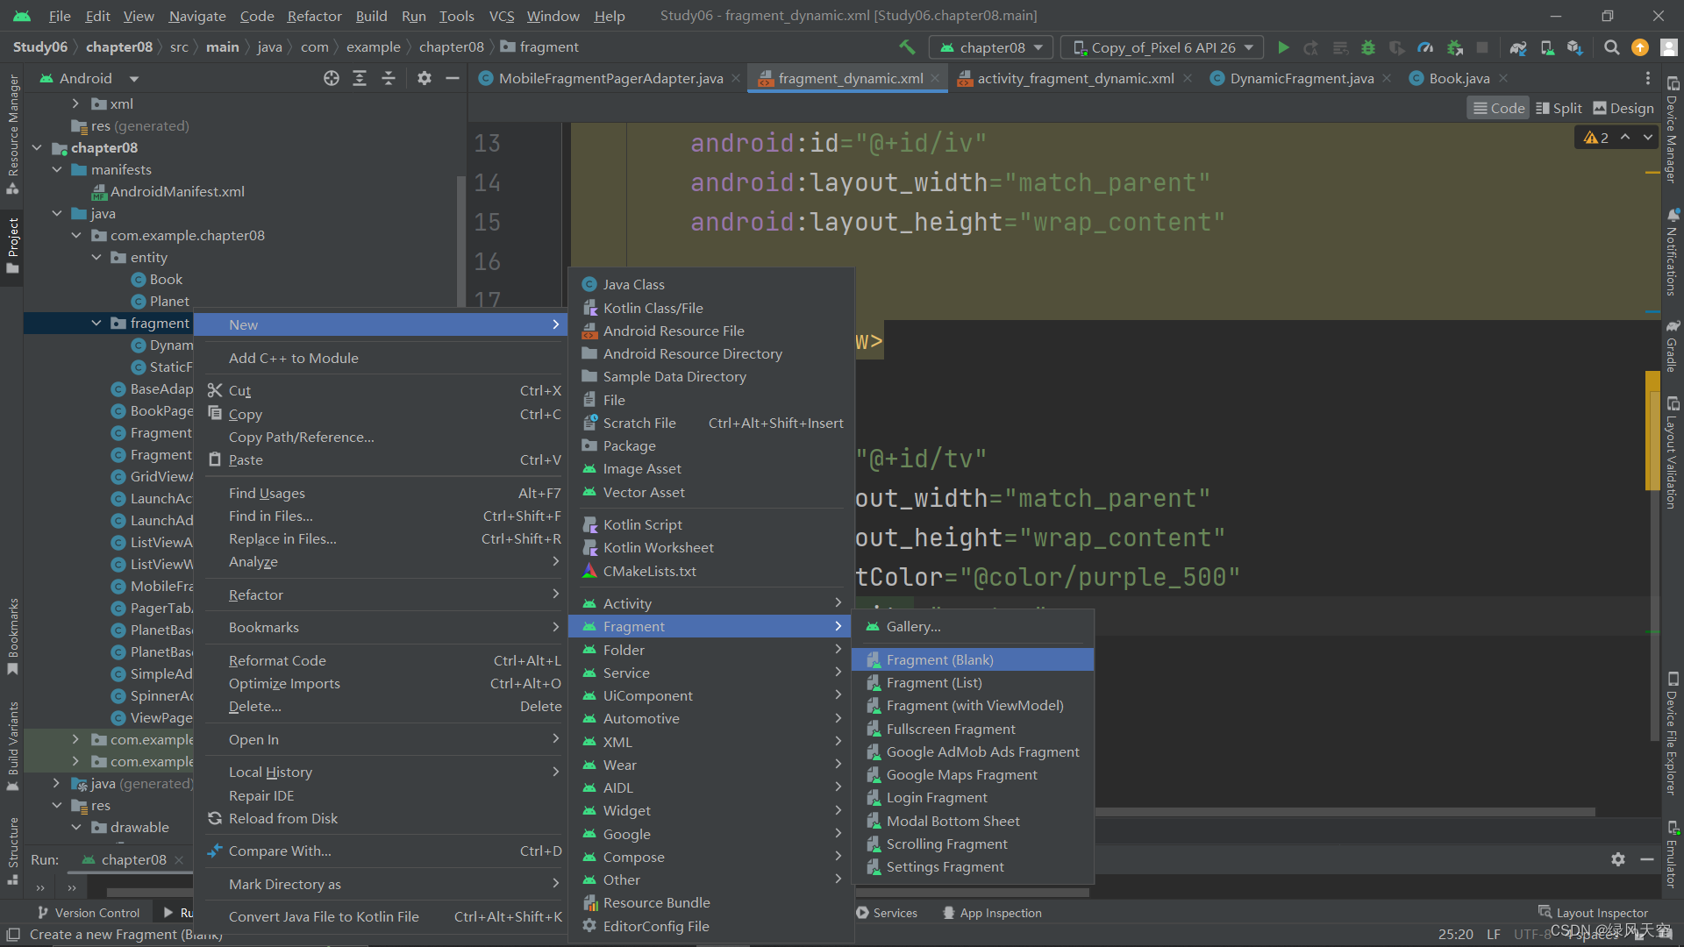Choose Kotlin Class/File from New menu
Image resolution: width=1684 pixels, height=947 pixels.
653,308
